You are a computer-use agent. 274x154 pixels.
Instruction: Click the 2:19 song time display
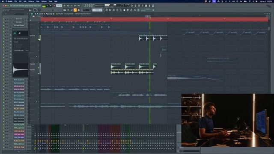click(89, 6)
